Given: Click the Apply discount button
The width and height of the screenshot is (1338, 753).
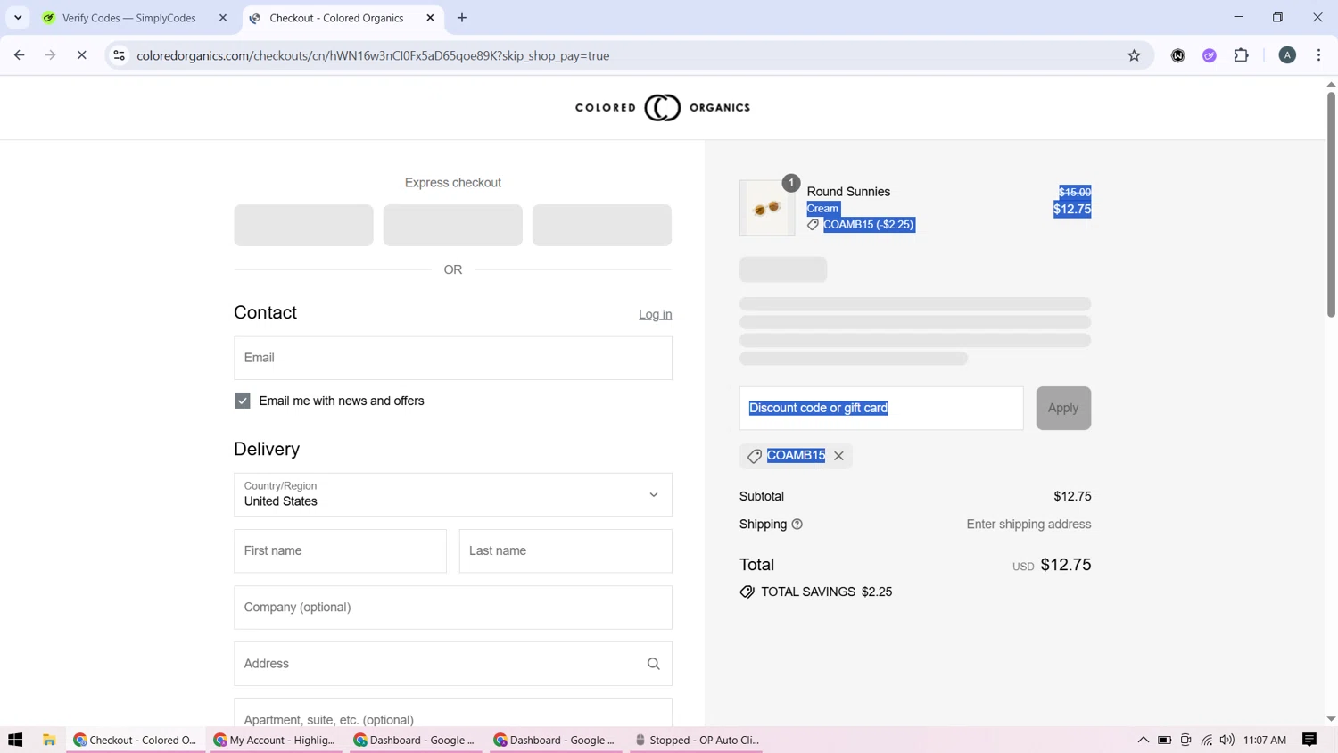Looking at the screenshot, I should point(1063,408).
